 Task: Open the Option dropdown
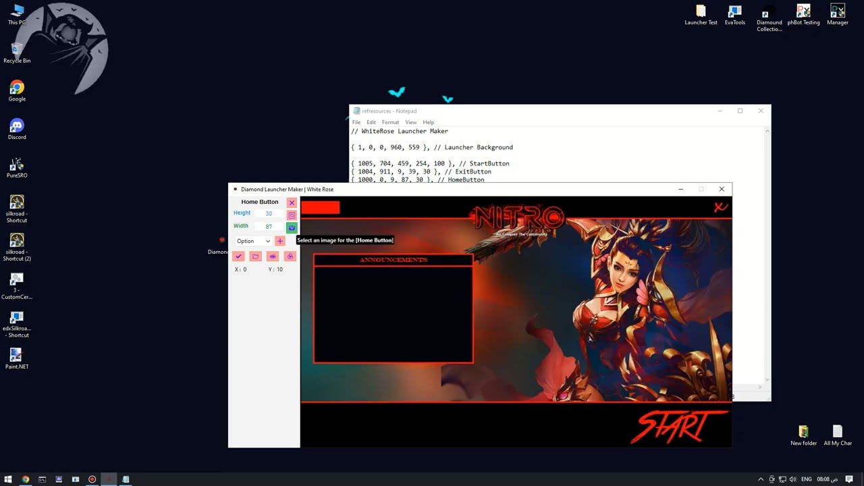point(253,241)
